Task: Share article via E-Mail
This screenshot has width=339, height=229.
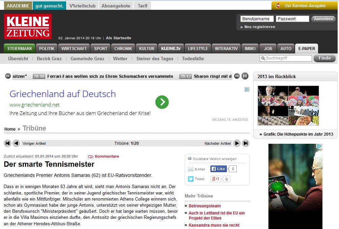Action: pyautogui.click(x=197, y=169)
